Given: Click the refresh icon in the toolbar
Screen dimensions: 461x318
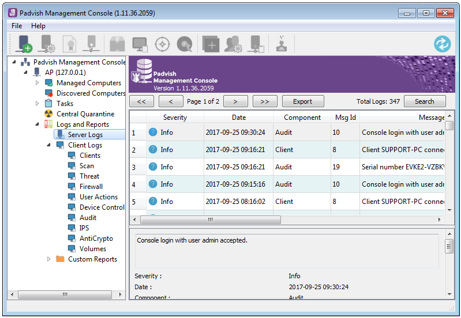Looking at the screenshot, I should coord(442,44).
